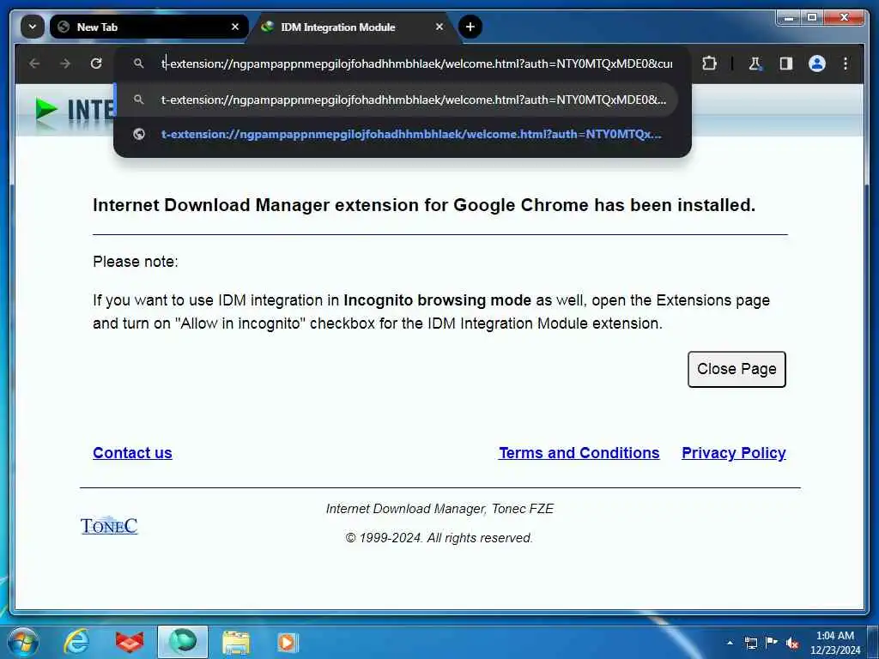
Task: Click the 'Please note:' text
Action: pyautogui.click(x=135, y=262)
